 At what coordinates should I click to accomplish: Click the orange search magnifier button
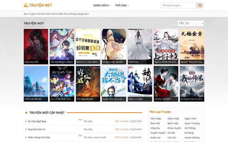(200, 5)
